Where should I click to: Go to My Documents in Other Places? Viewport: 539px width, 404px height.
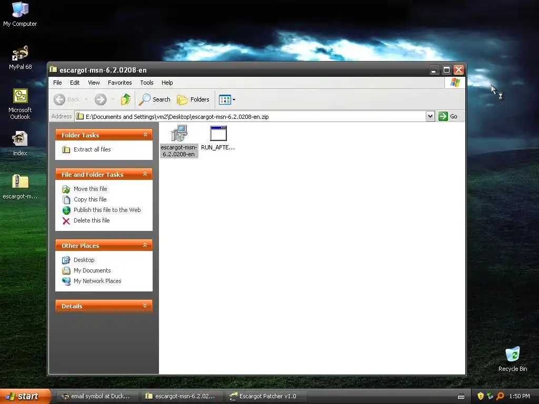(92, 271)
